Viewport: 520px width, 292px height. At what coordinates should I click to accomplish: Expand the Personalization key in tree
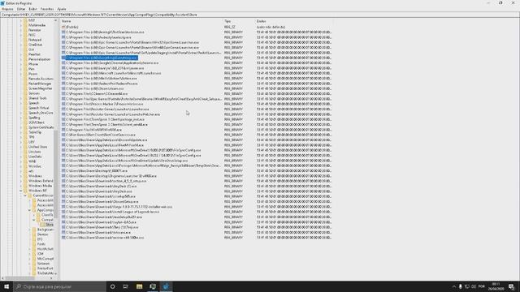[x=21, y=59]
